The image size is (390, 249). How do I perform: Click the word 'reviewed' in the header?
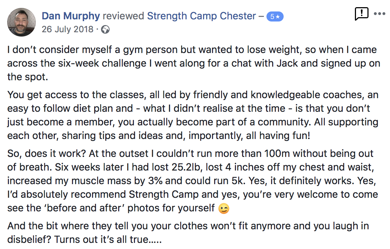(x=123, y=16)
